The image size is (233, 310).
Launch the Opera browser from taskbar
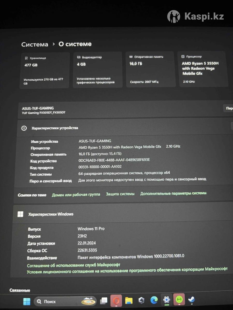click(116, 301)
